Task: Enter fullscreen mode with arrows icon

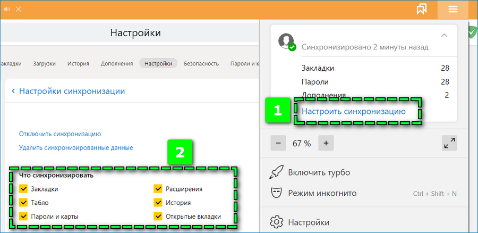Action: 449,143
